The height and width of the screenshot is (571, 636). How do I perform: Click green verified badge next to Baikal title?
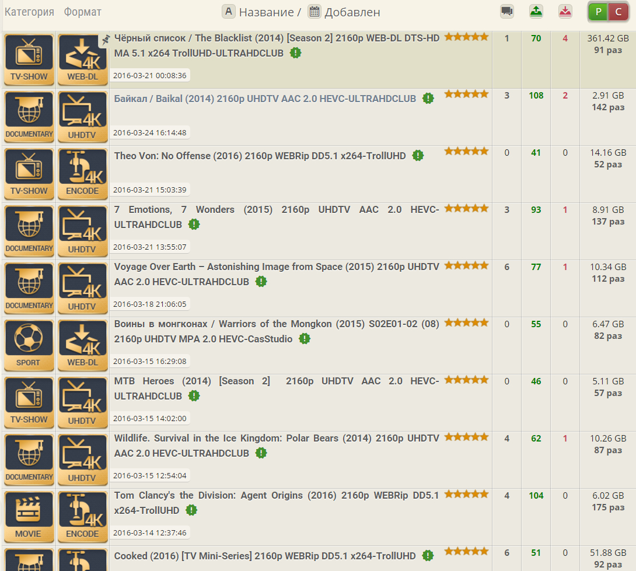[x=428, y=99]
